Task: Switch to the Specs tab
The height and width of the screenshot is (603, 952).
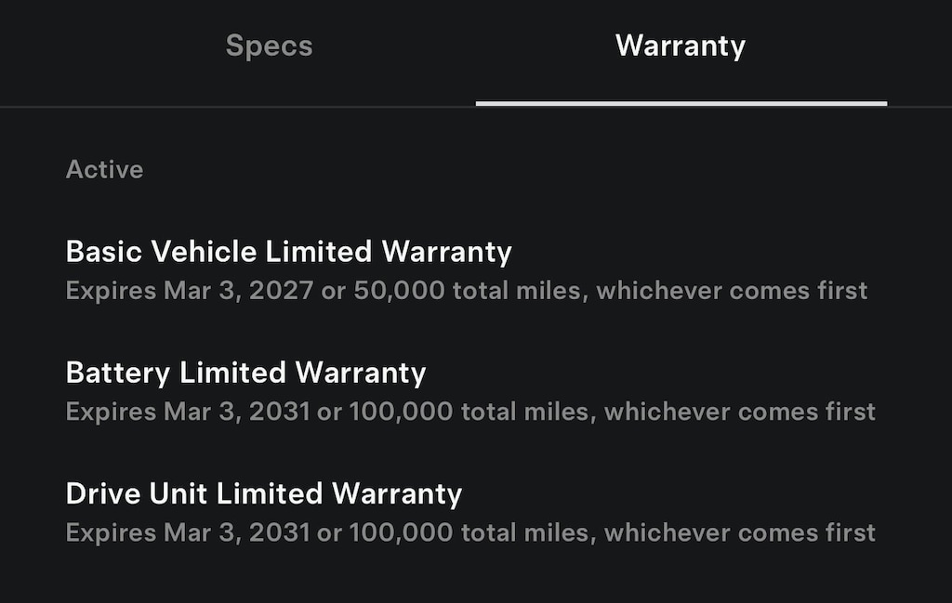Action: (x=269, y=46)
